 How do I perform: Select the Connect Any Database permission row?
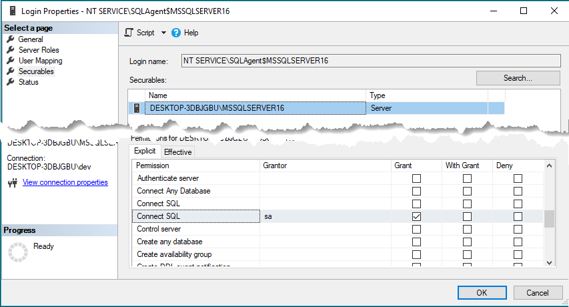[x=338, y=191]
